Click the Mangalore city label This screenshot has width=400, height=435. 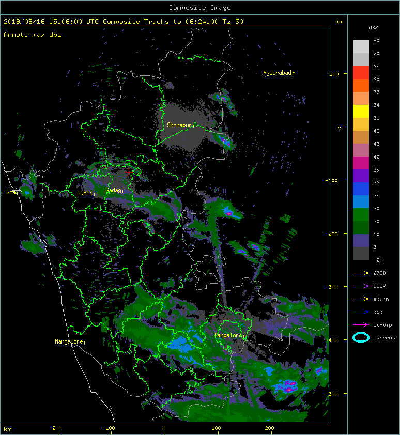70,341
